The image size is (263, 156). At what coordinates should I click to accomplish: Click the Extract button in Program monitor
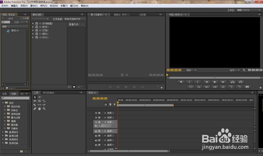241,82
